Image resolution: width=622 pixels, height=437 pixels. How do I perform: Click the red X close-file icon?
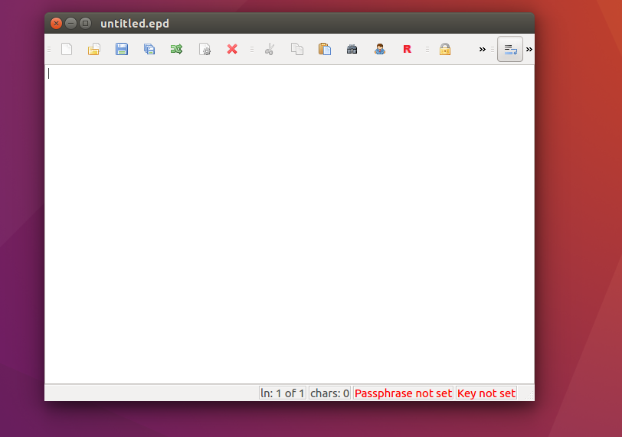tap(232, 49)
